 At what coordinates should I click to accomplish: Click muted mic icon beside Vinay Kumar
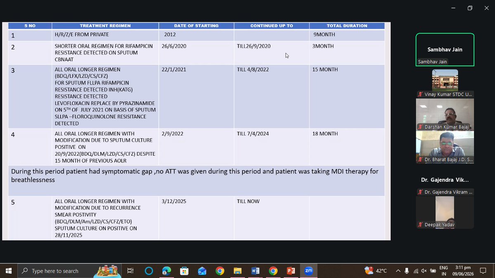(420, 94)
